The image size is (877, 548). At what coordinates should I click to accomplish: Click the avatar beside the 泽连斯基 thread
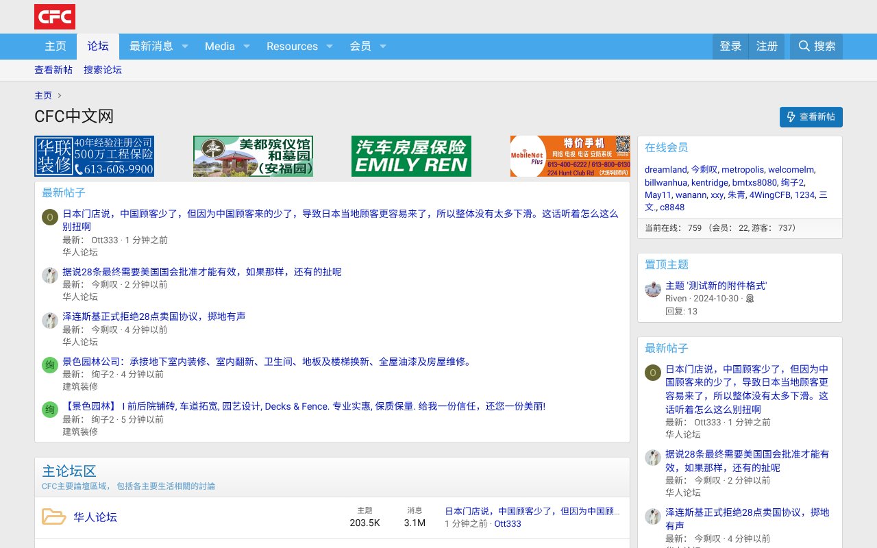pos(49,321)
